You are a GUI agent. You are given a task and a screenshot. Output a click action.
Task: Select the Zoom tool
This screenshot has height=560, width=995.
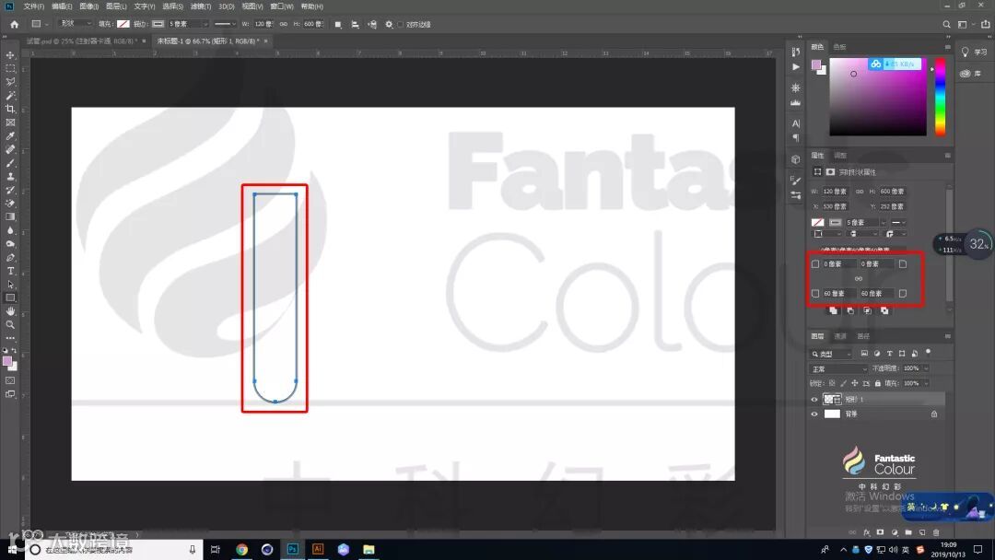[10, 325]
